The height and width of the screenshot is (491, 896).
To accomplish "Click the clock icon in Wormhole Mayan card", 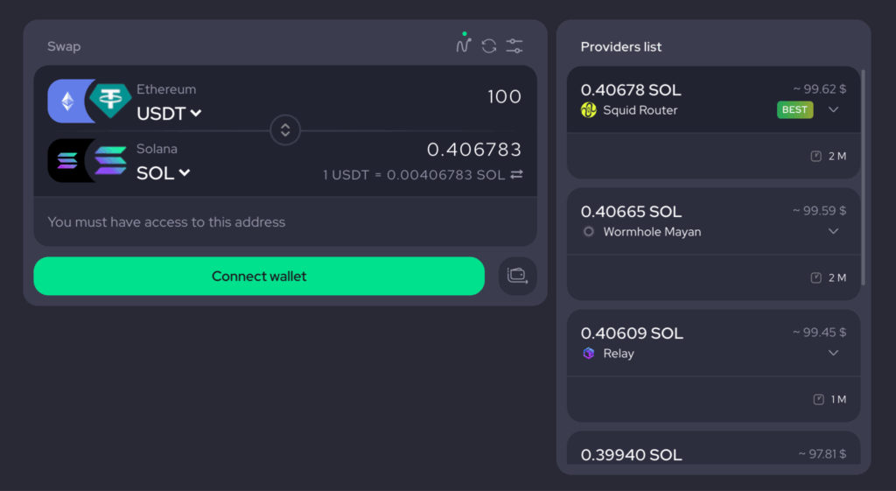I will [816, 277].
